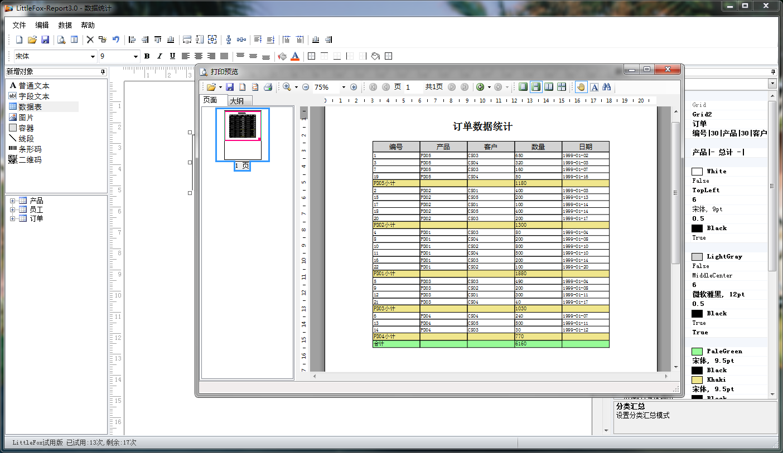Screen dimensions: 783x453
Task: Expand the 订单 data tree node
Action: click(12, 218)
